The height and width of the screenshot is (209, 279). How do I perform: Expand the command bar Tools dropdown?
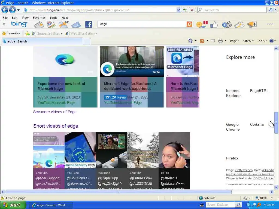pyautogui.click(x=262, y=41)
